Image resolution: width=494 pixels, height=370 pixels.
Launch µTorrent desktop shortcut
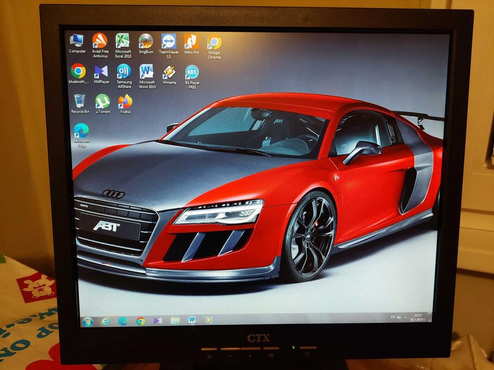pos(102,101)
